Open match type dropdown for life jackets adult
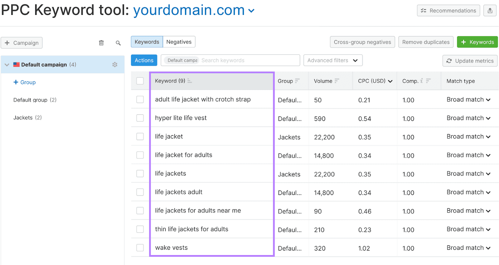The height and width of the screenshot is (265, 499). (x=468, y=192)
